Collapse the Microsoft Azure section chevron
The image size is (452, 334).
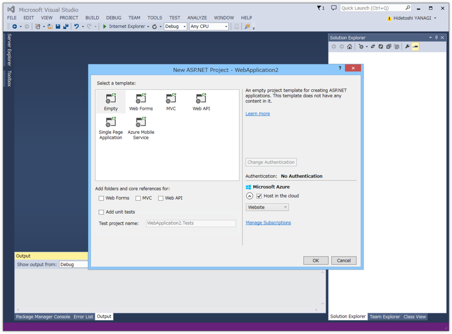(x=250, y=196)
